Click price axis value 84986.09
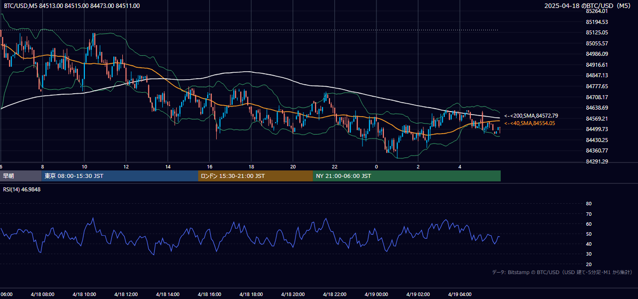The width and height of the screenshot is (638, 299). click(597, 54)
